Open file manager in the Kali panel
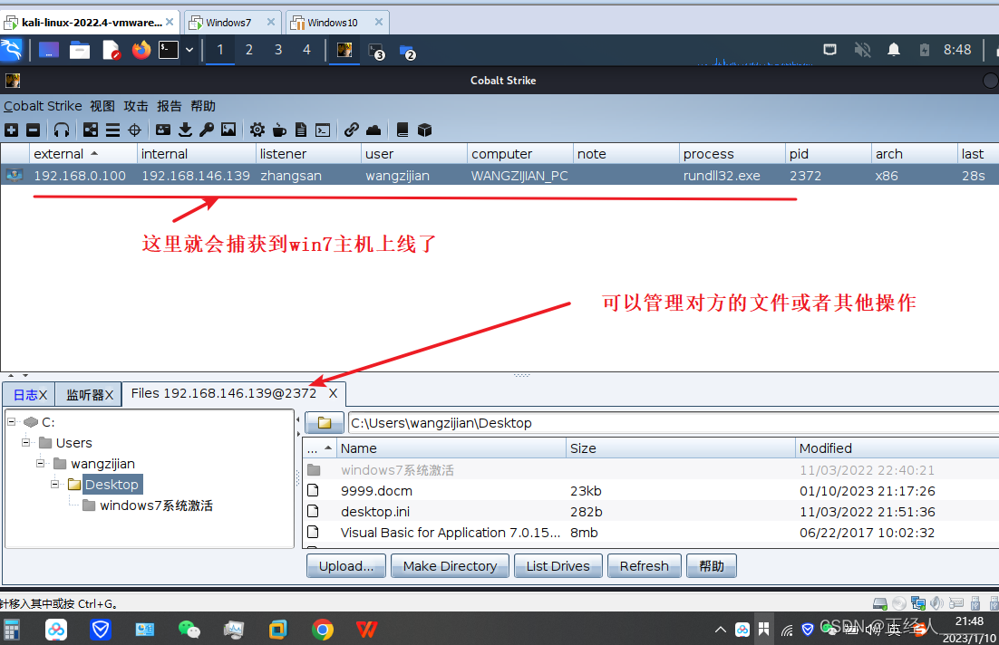Viewport: 999px width, 645px height. click(x=80, y=50)
